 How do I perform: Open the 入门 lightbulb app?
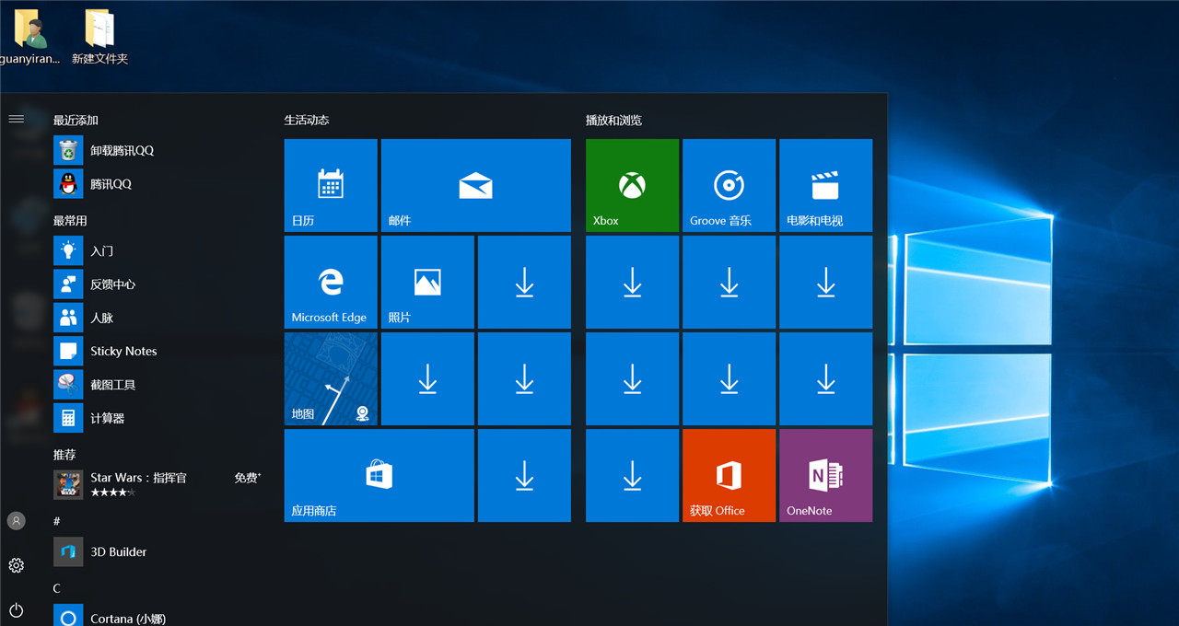[158, 250]
